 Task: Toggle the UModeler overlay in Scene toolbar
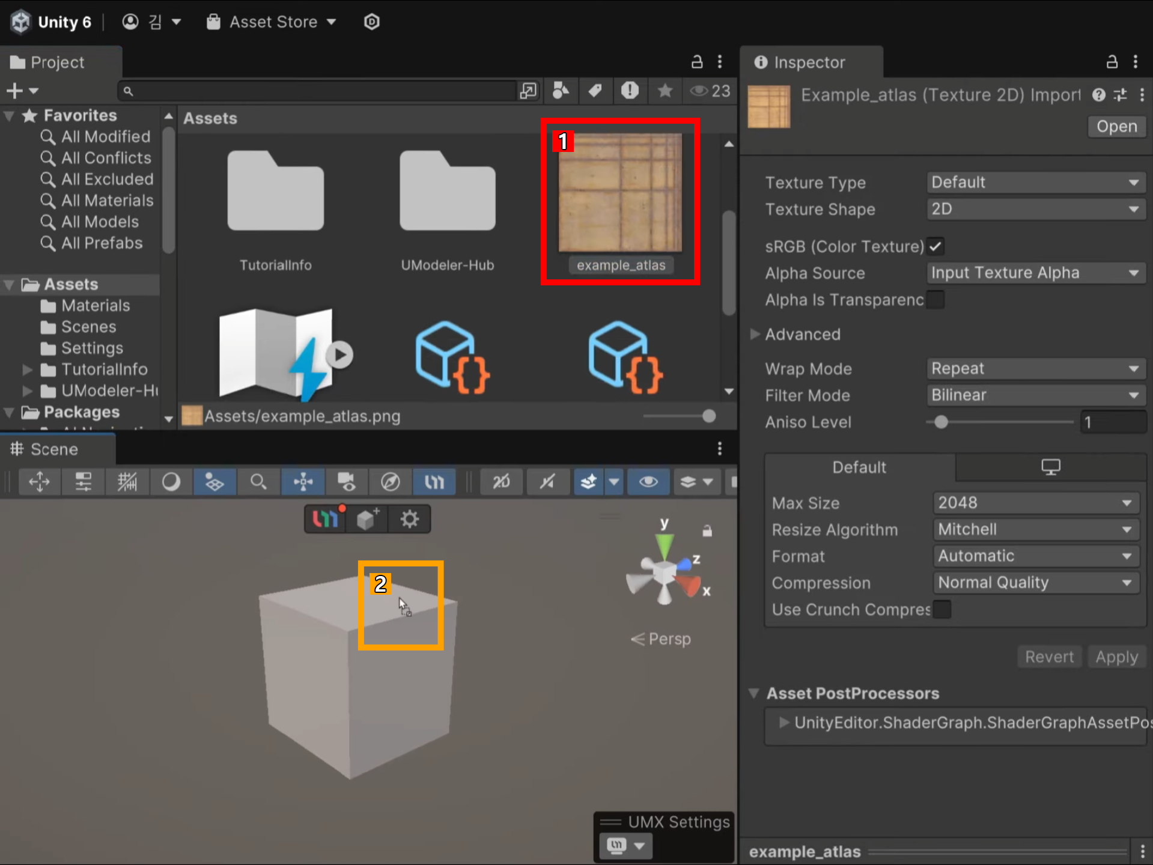pyautogui.click(x=434, y=482)
